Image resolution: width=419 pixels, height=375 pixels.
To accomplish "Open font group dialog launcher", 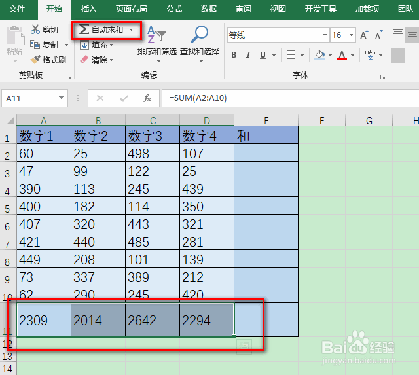I will [382, 77].
